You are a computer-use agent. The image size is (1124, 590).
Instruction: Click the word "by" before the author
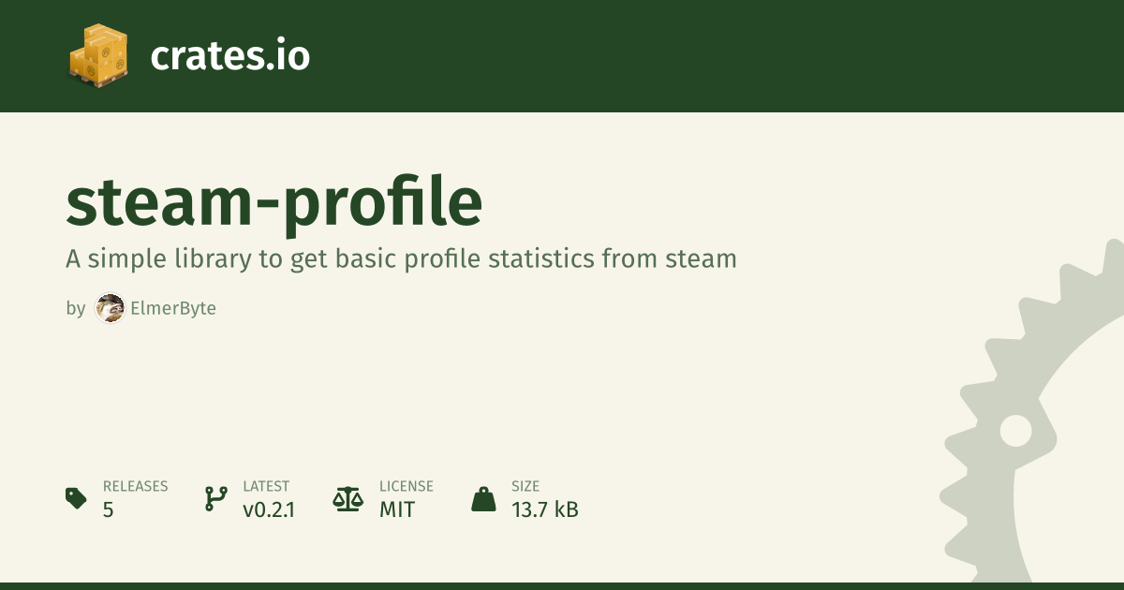(x=76, y=308)
